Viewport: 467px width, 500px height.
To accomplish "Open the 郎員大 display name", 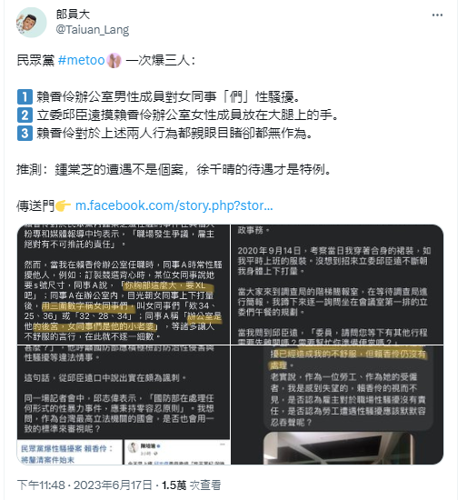I will (x=73, y=14).
